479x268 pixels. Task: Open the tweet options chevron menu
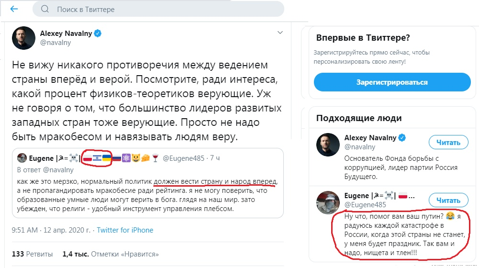pyautogui.click(x=280, y=33)
